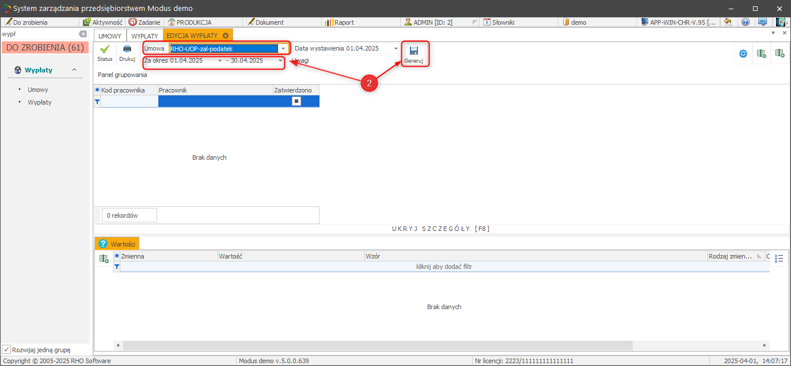791x366 pixels.
Task: Click the Wypłaty wheel icon in sidebar
Action: click(18, 70)
